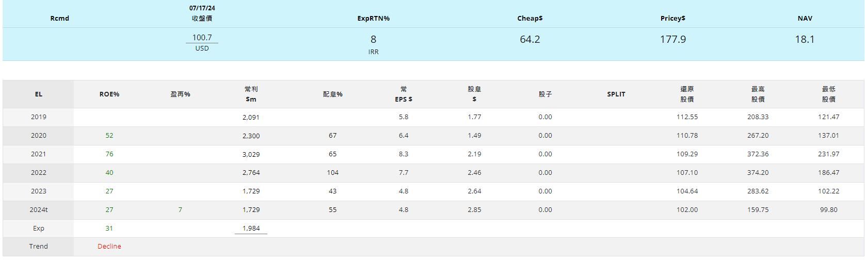Click the ROE% column header

pos(109,94)
